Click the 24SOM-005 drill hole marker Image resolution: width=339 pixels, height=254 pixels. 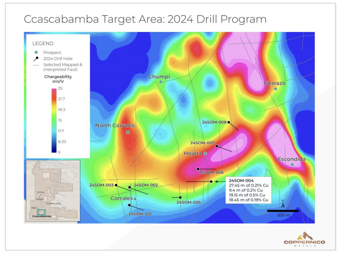[x=180, y=197]
